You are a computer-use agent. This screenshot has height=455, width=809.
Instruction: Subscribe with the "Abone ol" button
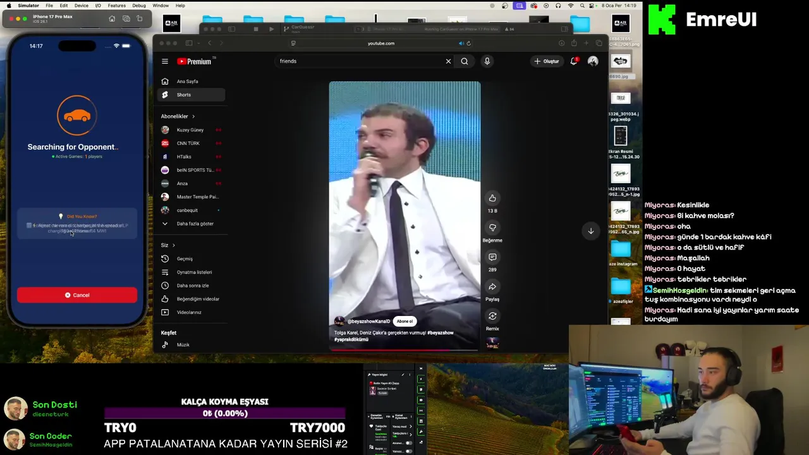tap(404, 321)
